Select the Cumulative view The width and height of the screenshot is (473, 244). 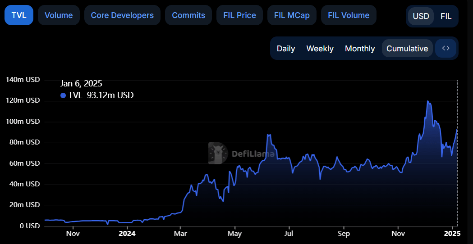point(407,49)
